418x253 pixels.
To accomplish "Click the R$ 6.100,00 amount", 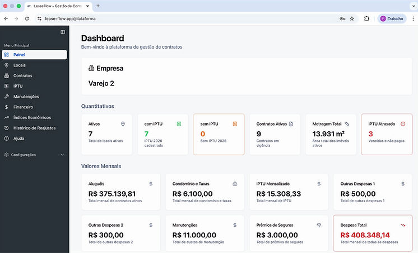I will (x=193, y=194).
